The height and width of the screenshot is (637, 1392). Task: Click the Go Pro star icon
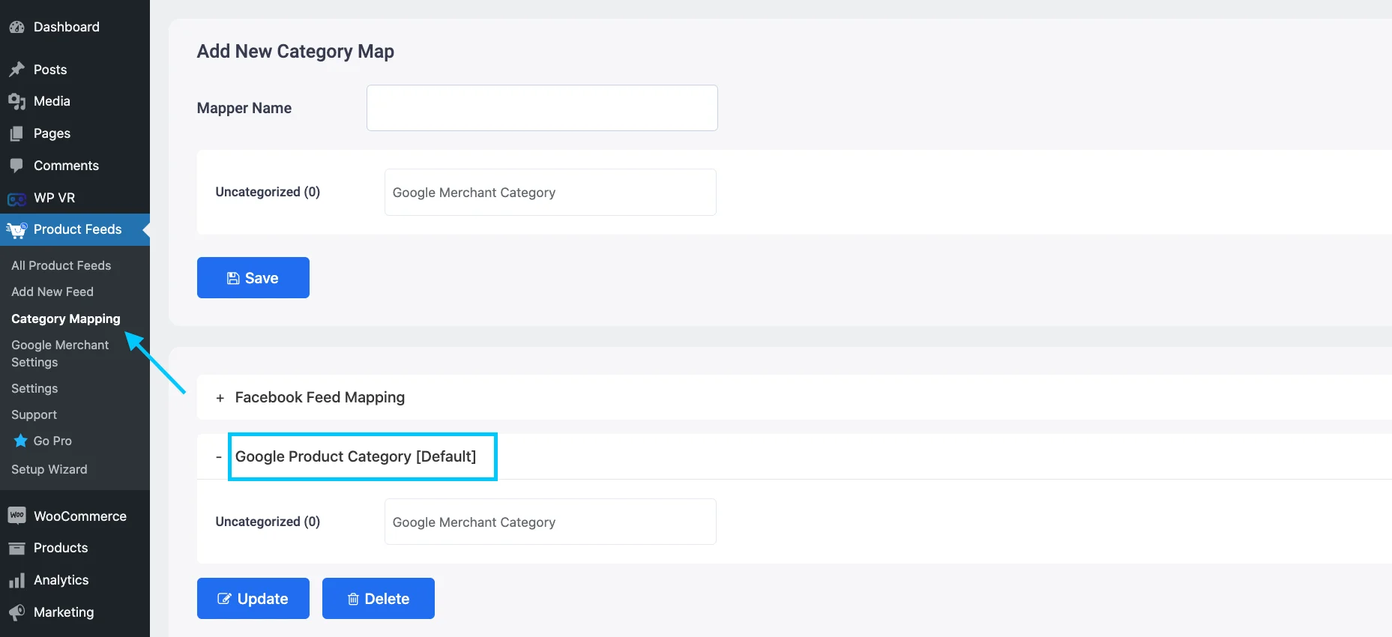[x=21, y=441]
